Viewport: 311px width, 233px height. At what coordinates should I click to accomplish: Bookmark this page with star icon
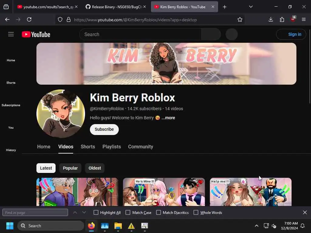(240, 19)
